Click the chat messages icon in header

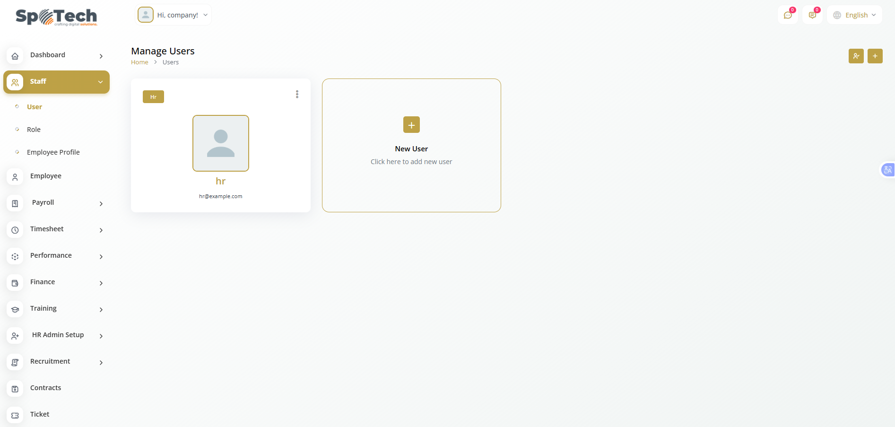(788, 15)
